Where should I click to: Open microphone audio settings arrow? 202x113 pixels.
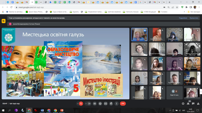[x=78, y=104]
